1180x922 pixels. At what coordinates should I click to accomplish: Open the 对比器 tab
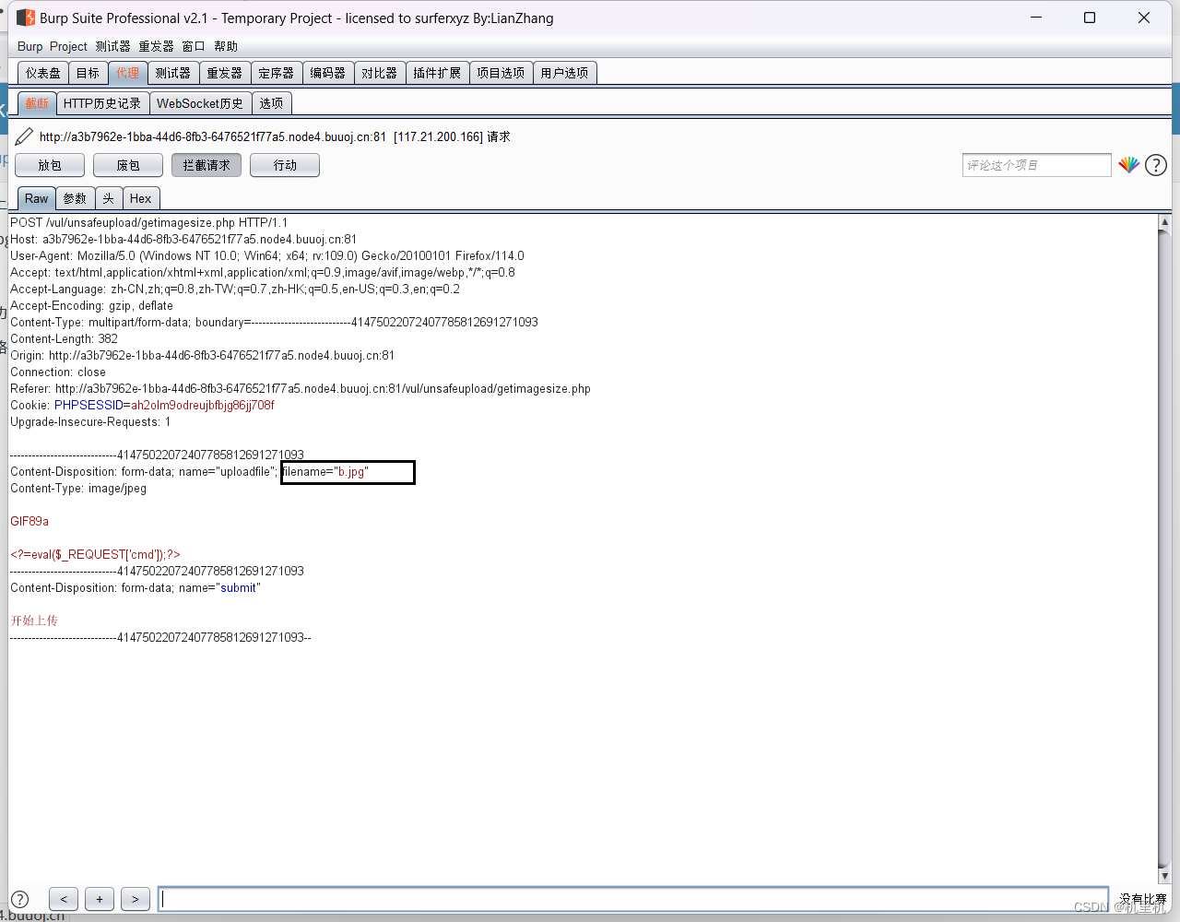point(380,73)
